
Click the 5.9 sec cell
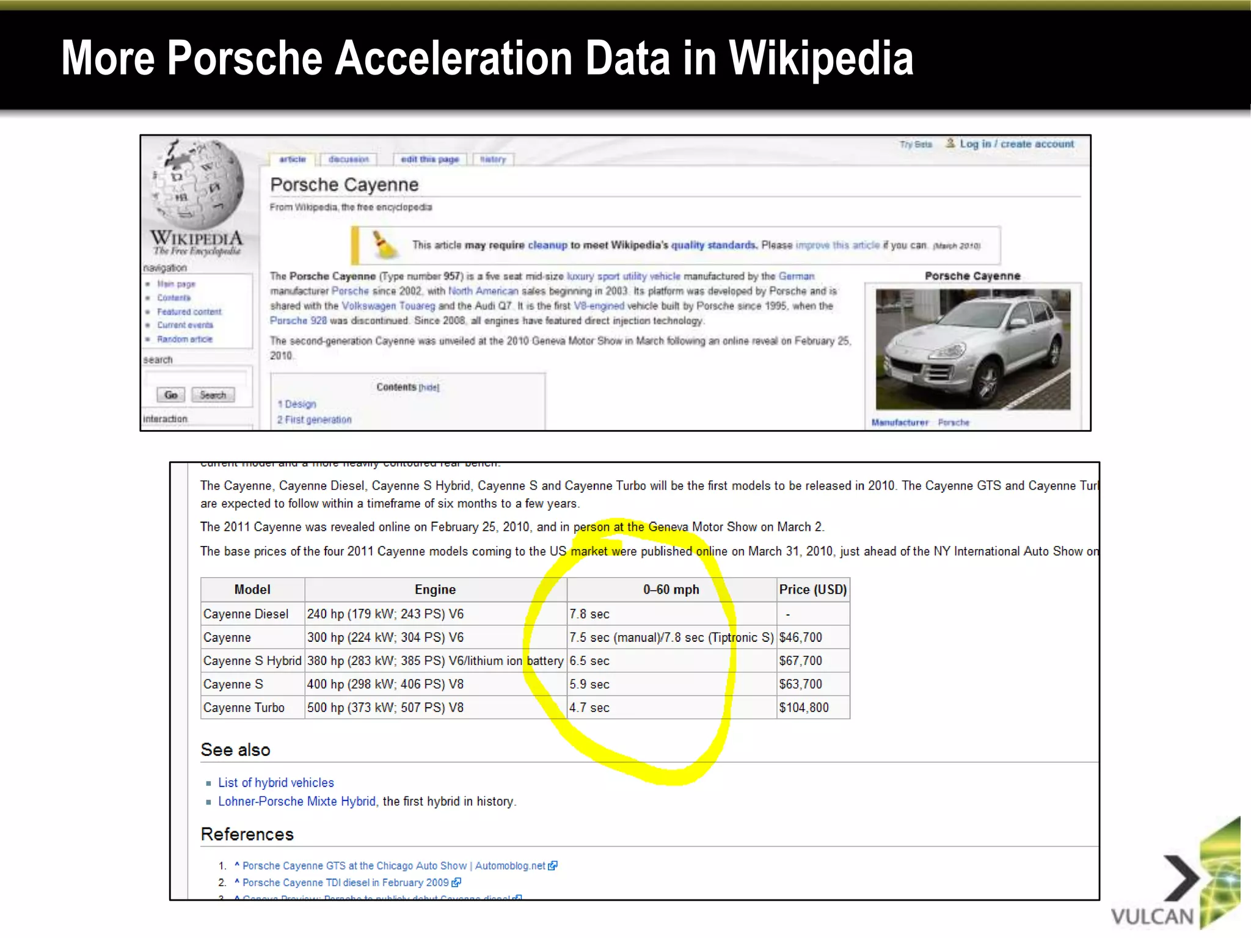tap(671, 684)
